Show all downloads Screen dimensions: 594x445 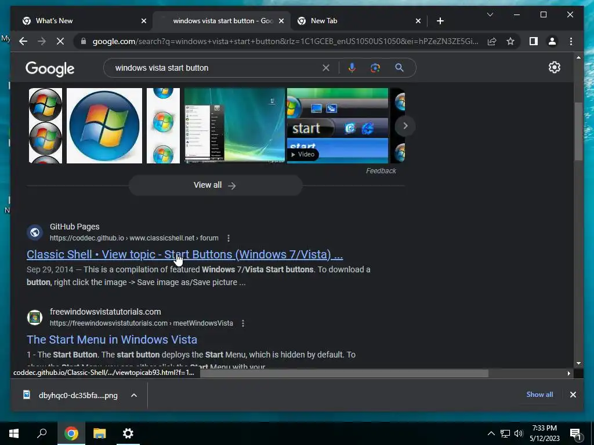click(x=539, y=394)
